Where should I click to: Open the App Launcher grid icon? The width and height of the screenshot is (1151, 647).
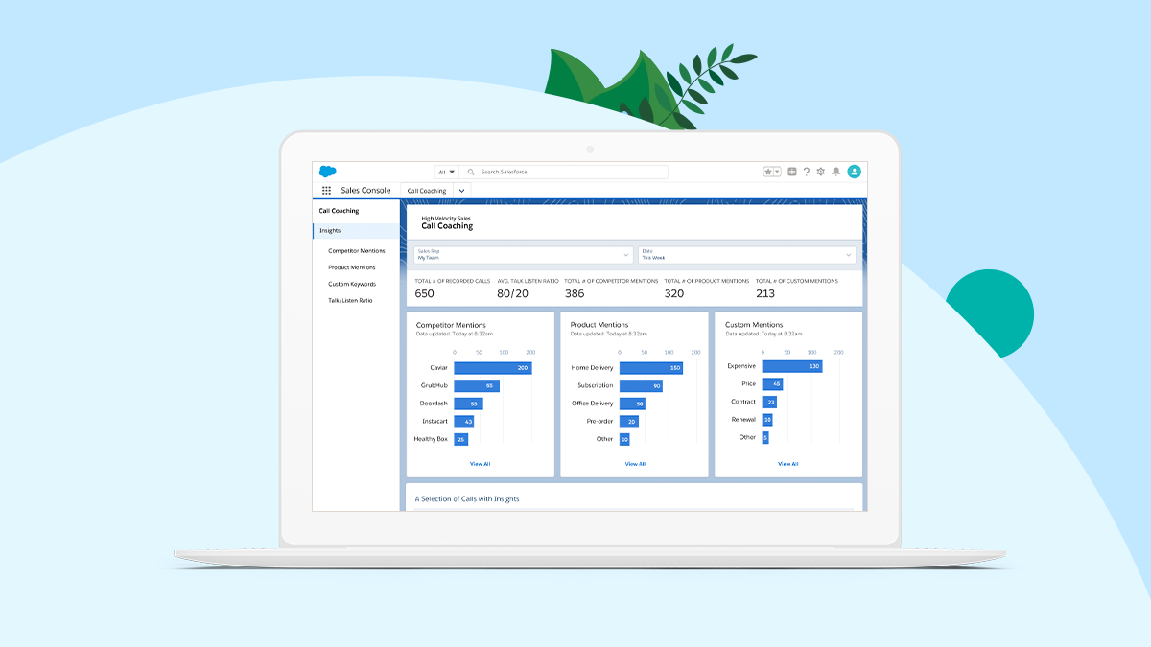coord(326,191)
